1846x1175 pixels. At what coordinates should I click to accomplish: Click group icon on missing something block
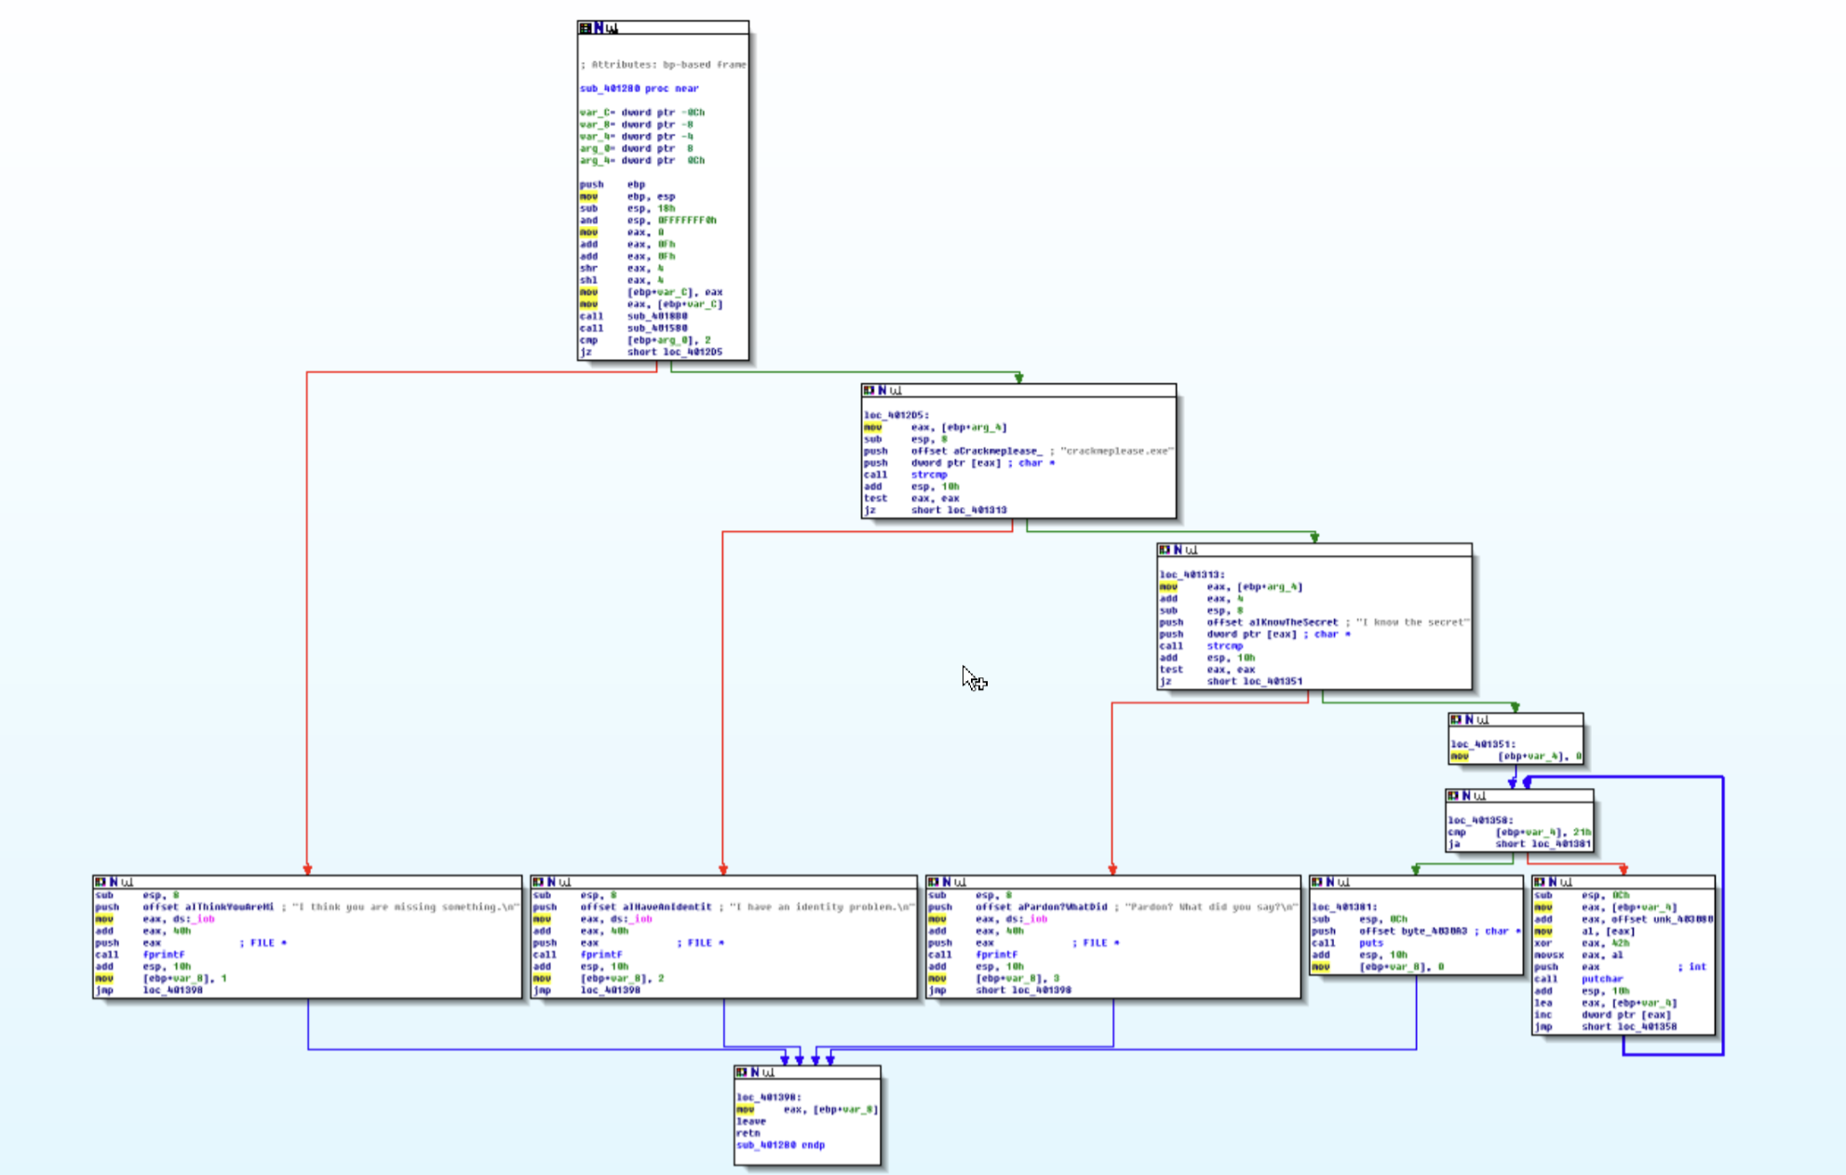(x=128, y=881)
